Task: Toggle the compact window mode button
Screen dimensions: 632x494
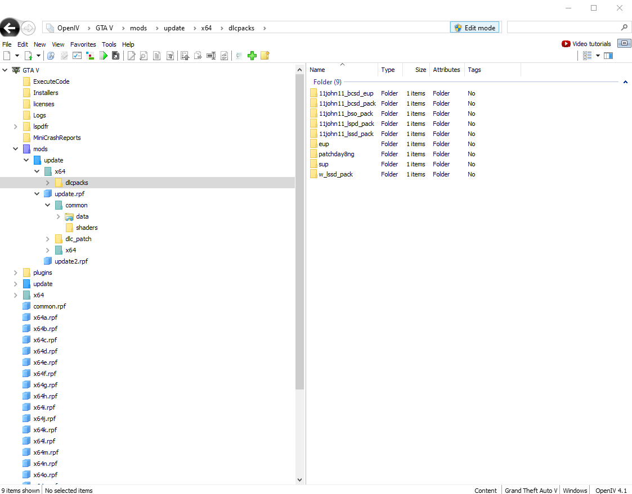Action: 624,43
